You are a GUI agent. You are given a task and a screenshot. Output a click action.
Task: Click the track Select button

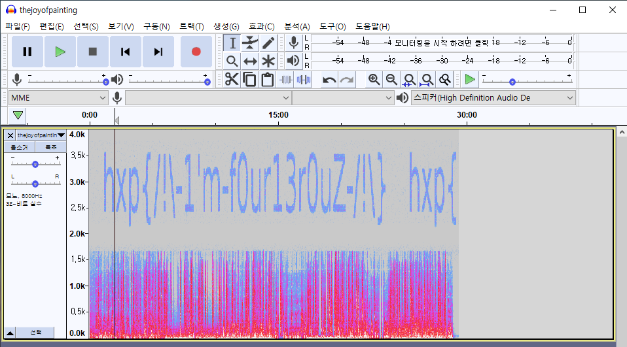(x=35, y=332)
